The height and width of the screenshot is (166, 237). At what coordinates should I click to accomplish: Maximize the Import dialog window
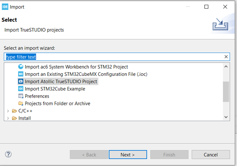(x=206, y=7)
